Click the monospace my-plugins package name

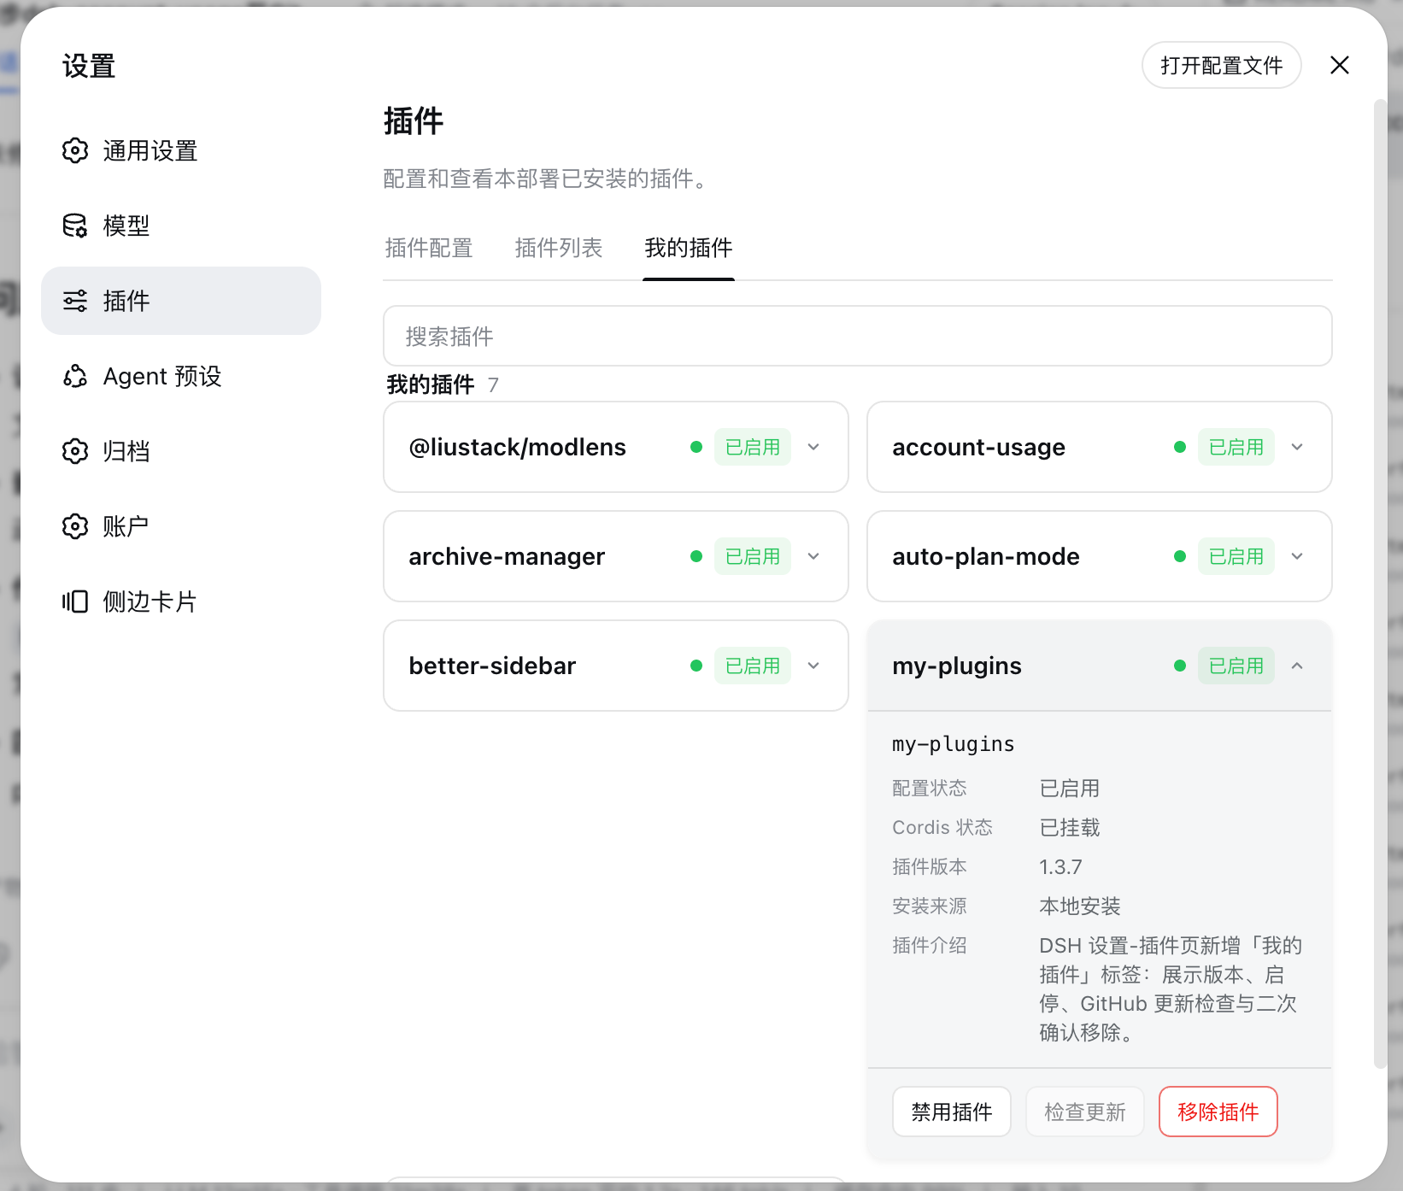(954, 744)
